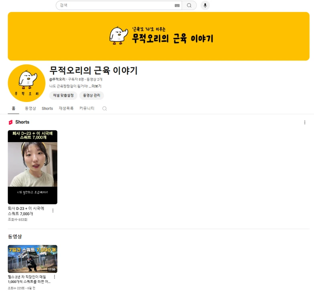Viewport: 314px width, 293px height.
Task: Click the 구독자 8명 subscriber count
Action: [x=76, y=79]
